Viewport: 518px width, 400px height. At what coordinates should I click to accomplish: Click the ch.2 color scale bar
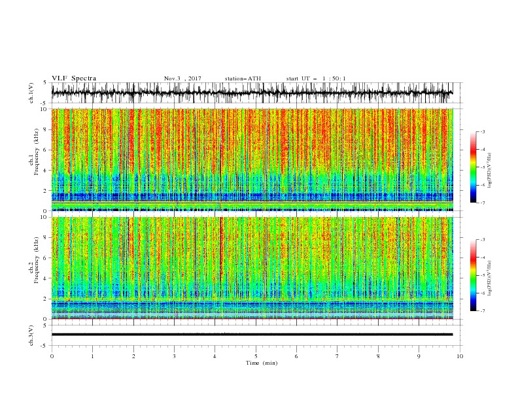tap(473, 275)
